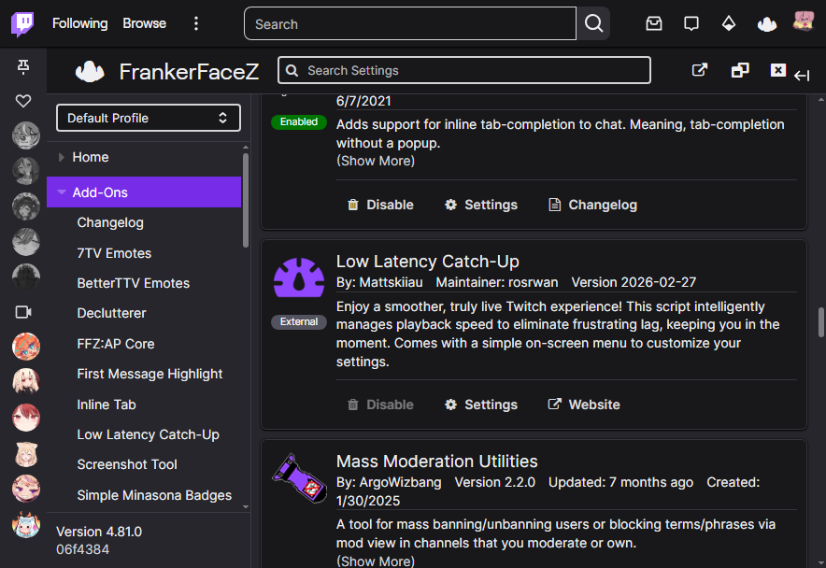The image size is (826, 568).
Task: Open the first gray channel avatar
Action: (x=26, y=135)
